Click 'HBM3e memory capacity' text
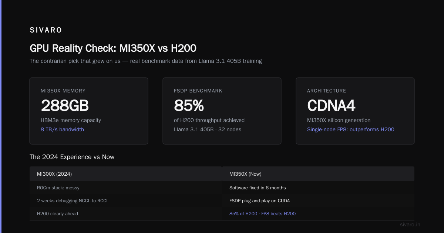444x233 pixels. (x=71, y=120)
